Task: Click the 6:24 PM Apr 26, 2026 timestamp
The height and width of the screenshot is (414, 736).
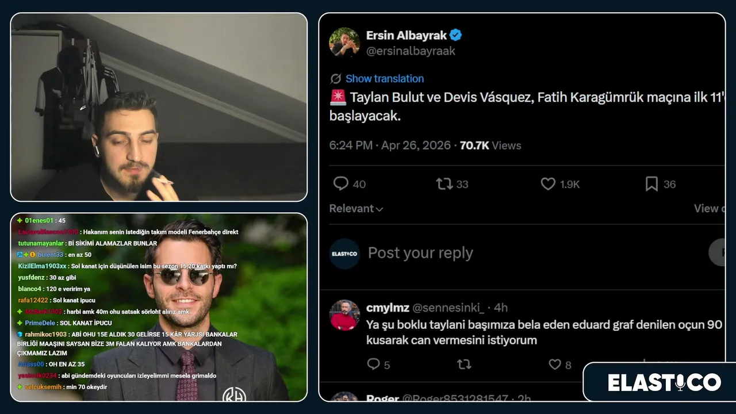Action: [x=390, y=145]
